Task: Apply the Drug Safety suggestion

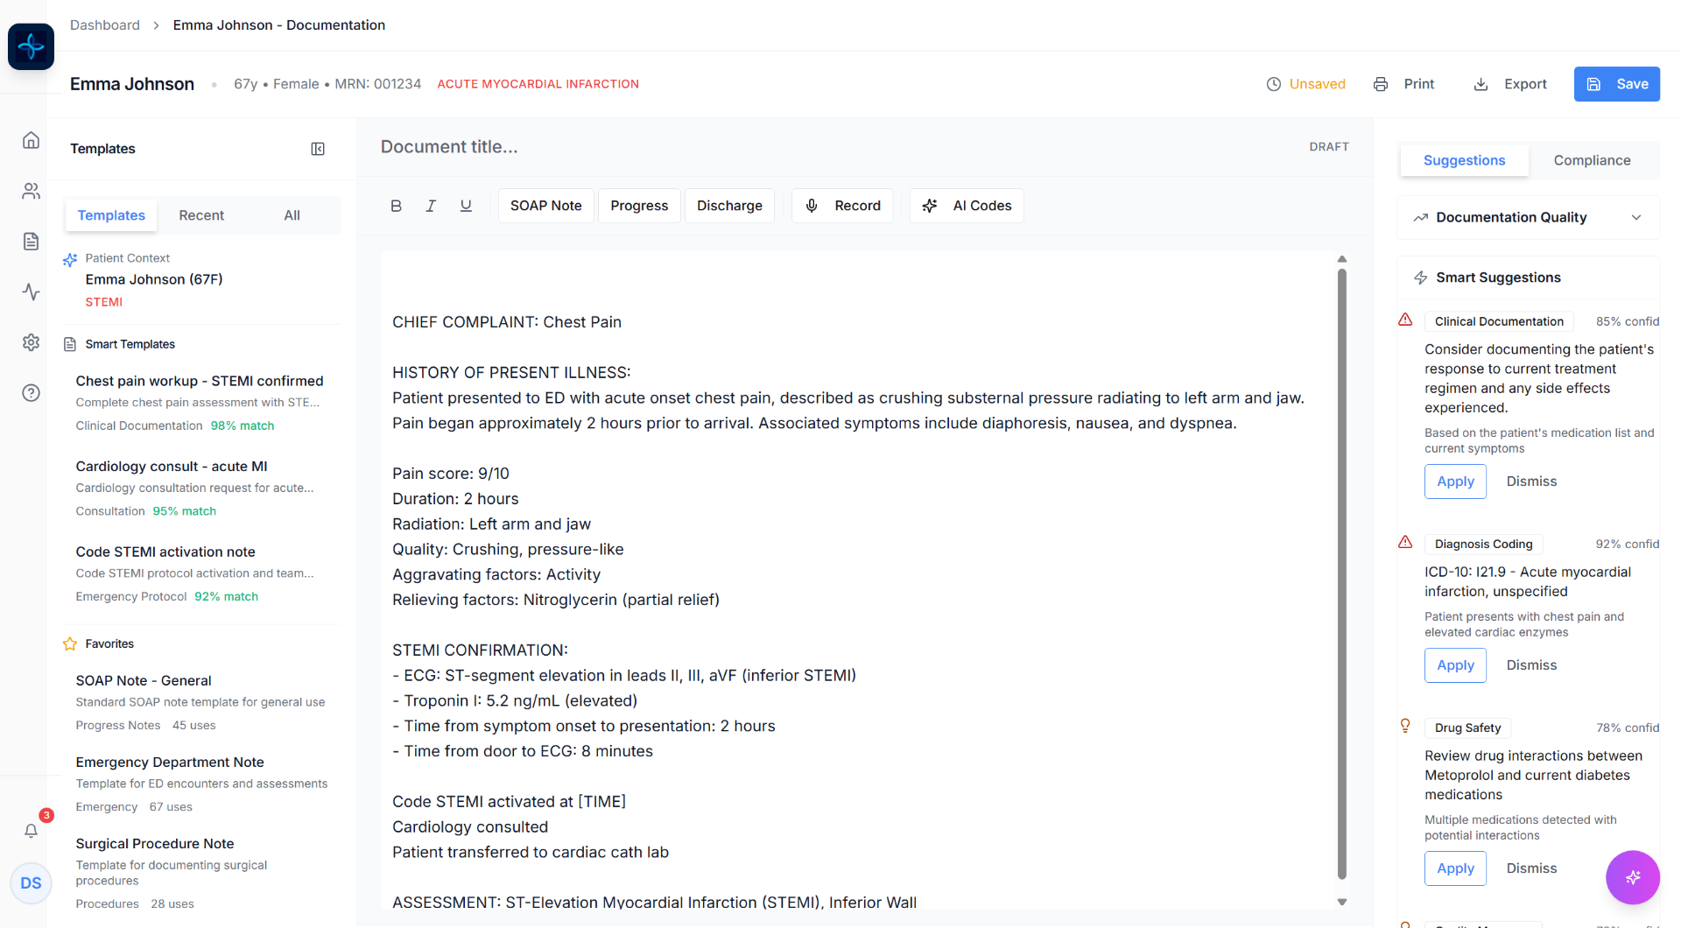Action: 1455,868
